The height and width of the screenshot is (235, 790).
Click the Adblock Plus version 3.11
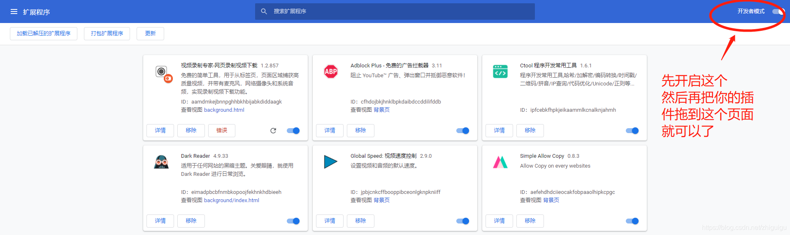(x=437, y=66)
